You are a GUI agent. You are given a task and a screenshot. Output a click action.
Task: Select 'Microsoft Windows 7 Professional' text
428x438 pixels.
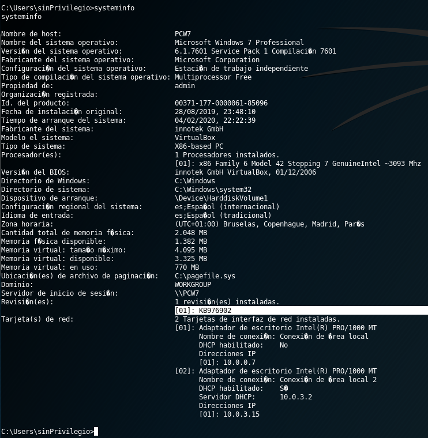[x=239, y=43]
